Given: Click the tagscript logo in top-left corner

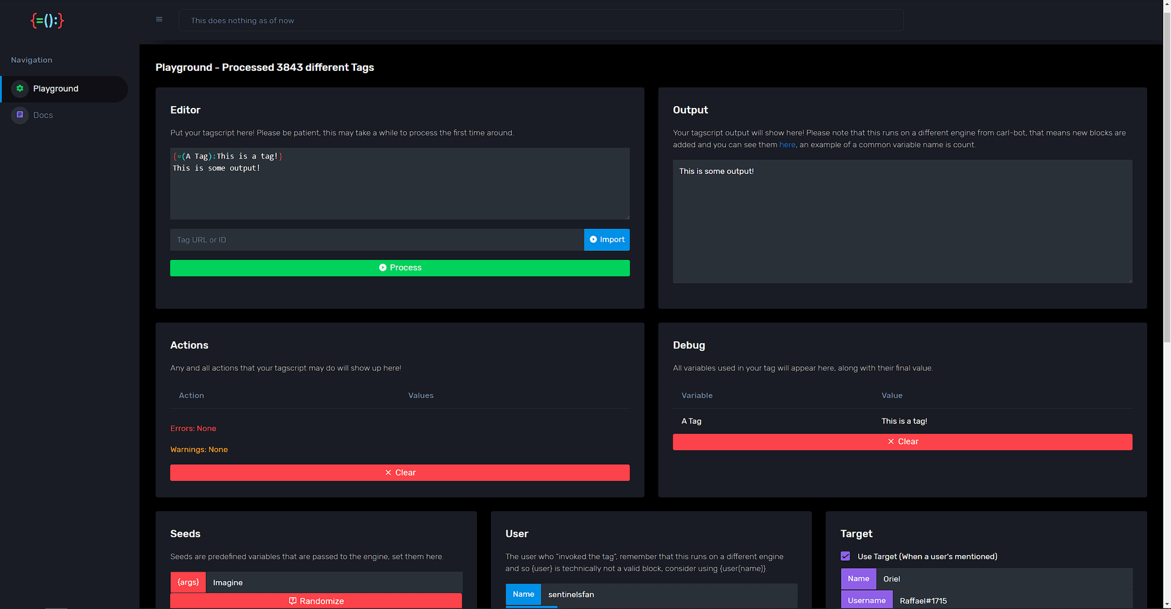Looking at the screenshot, I should point(47,20).
